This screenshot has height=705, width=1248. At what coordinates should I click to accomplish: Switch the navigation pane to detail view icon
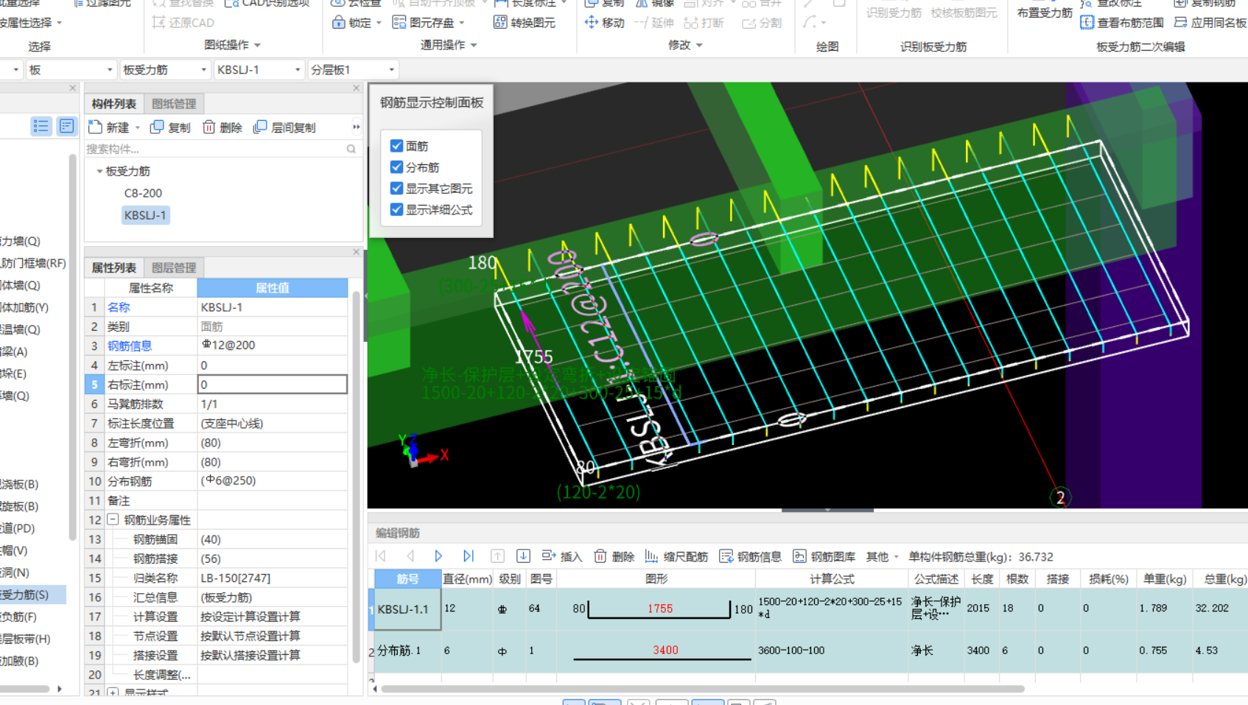coord(66,126)
